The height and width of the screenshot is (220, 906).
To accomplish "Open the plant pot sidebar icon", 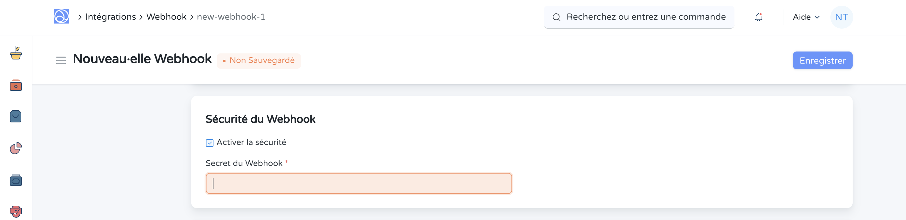I will [x=16, y=55].
